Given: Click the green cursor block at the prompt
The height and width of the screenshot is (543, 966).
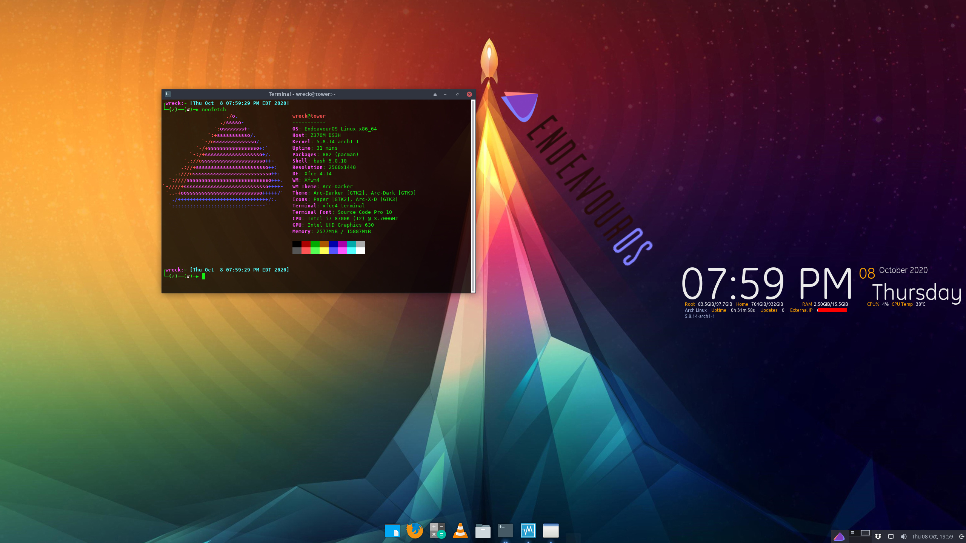Looking at the screenshot, I should (203, 276).
